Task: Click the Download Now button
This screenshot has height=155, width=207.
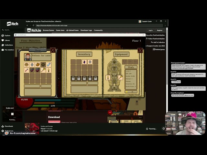Action: [x=54, y=122]
